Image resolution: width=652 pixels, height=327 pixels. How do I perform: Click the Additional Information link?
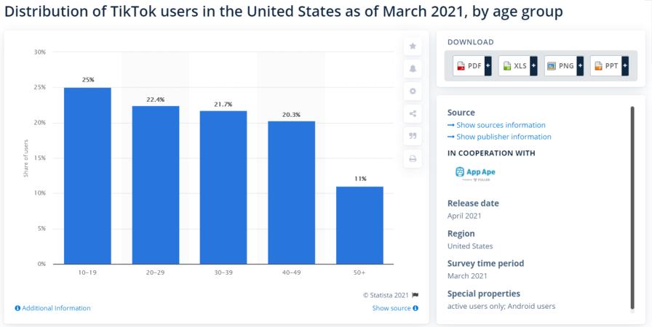click(52, 308)
